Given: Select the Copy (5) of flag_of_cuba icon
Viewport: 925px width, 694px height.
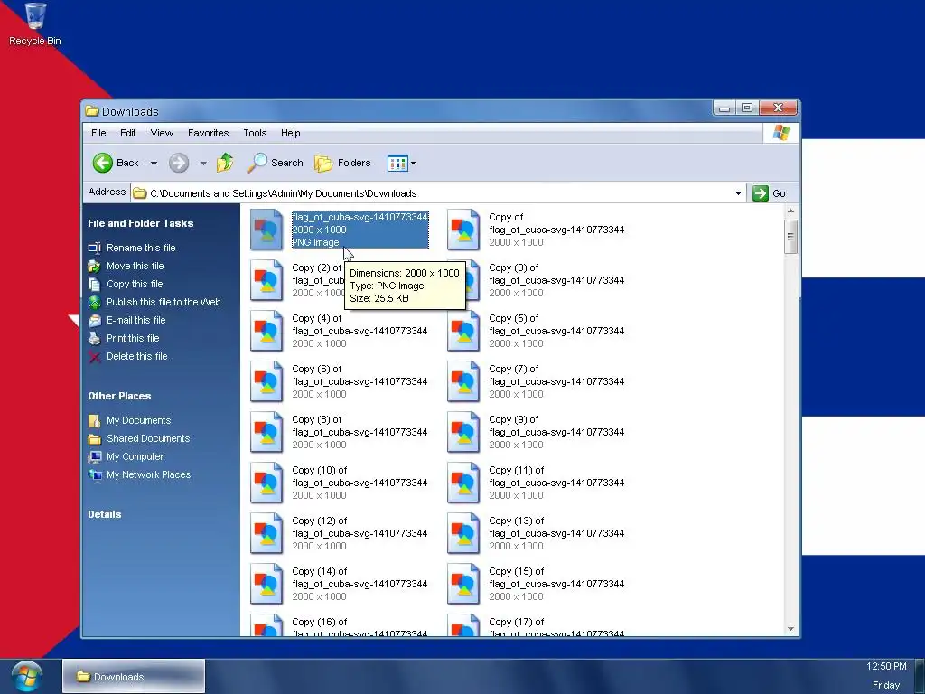Looking at the screenshot, I should 463,331.
